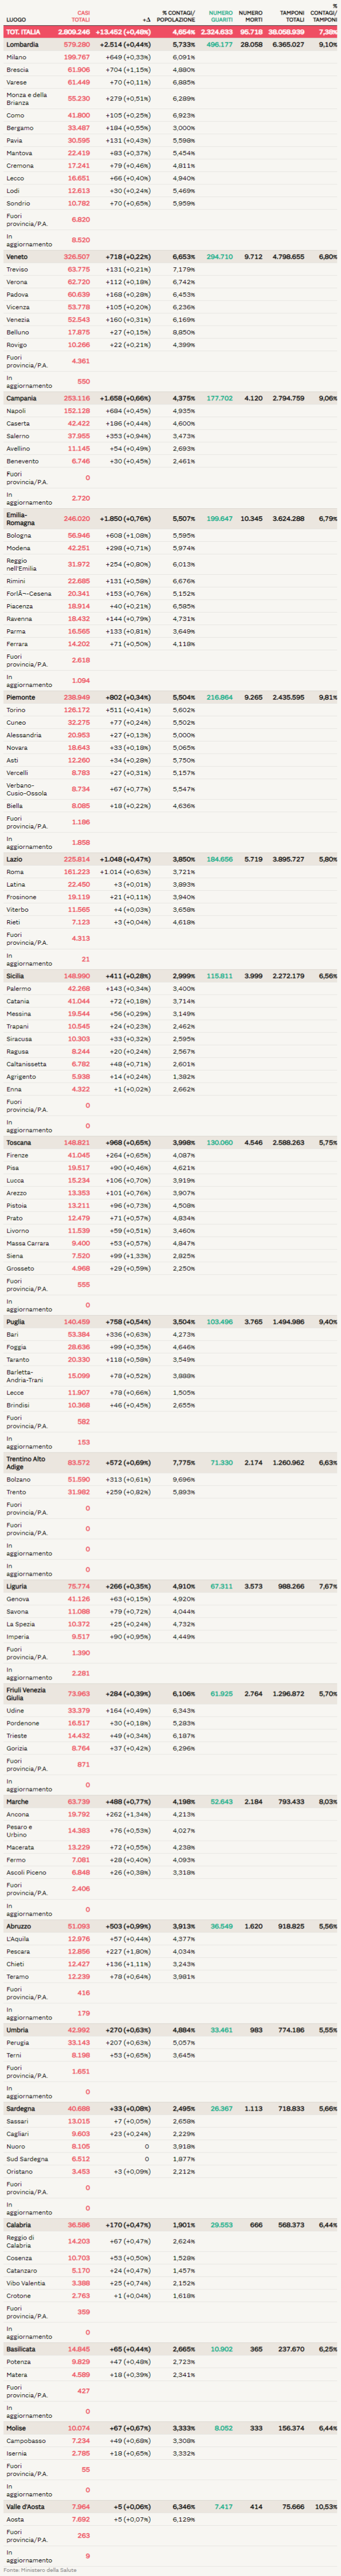
Task: Sort by Tamponi Totali header
Action: coord(292,16)
